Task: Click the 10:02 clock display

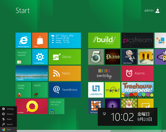Action: (x=122, y=117)
